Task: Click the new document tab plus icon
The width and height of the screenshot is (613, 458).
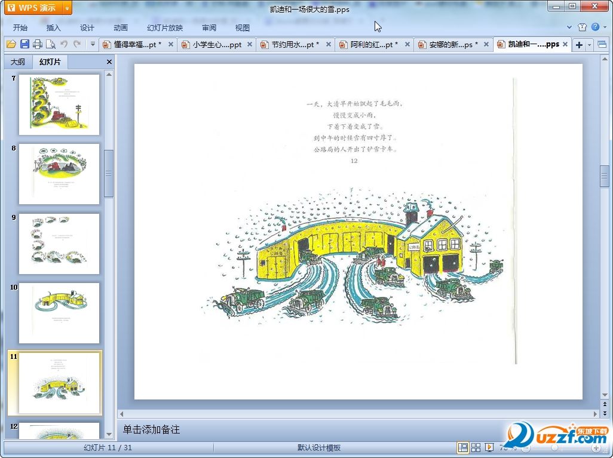Action: [x=579, y=45]
